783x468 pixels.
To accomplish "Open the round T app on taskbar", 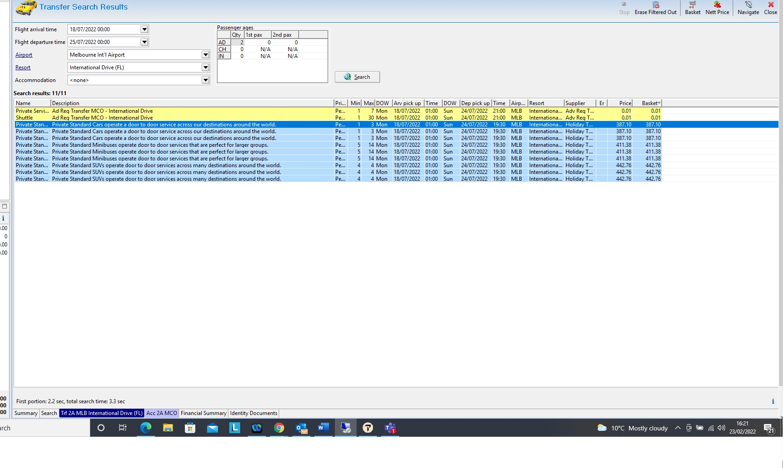I will pyautogui.click(x=367, y=428).
